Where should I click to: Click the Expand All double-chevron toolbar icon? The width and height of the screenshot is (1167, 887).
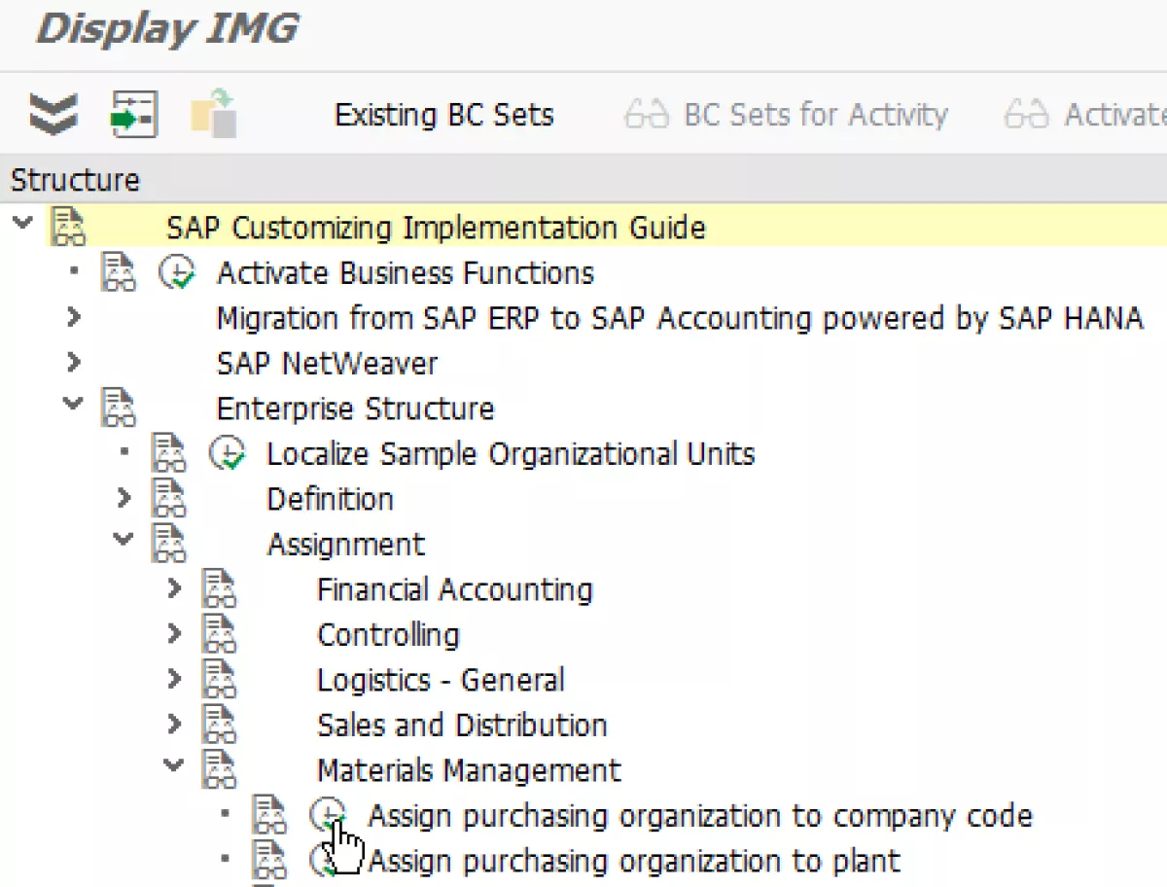pyautogui.click(x=53, y=115)
